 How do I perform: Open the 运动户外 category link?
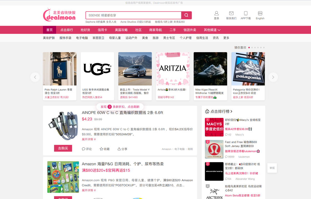pos(131,38)
